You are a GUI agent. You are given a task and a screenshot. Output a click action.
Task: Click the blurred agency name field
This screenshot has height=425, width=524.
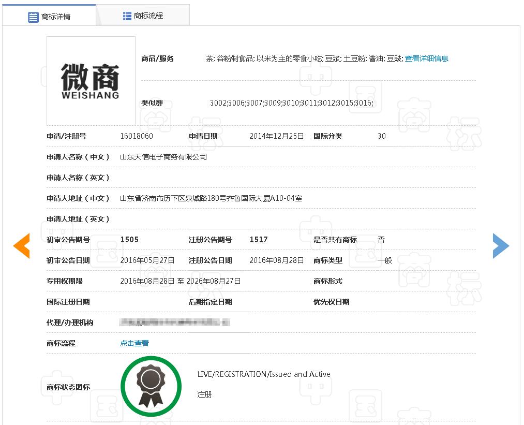pyautogui.click(x=173, y=322)
